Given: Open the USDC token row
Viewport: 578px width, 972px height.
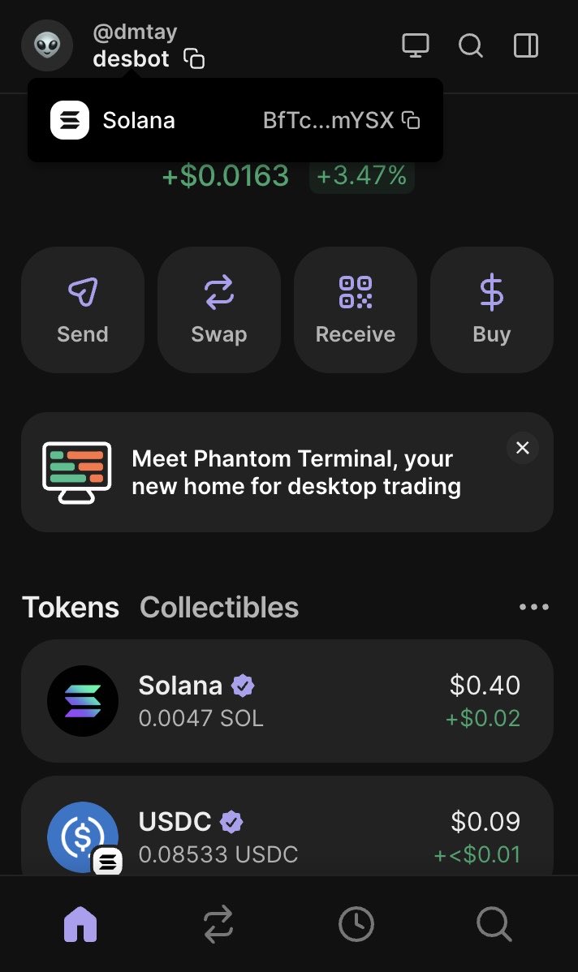Looking at the screenshot, I should (287, 834).
